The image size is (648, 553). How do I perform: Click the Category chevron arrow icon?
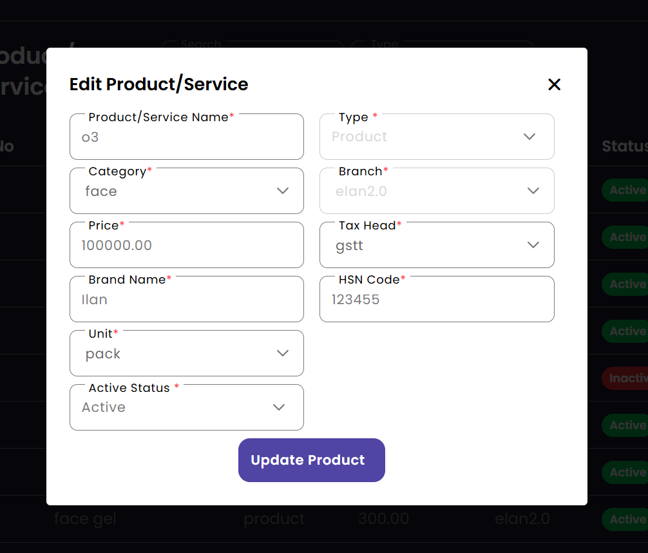282,191
